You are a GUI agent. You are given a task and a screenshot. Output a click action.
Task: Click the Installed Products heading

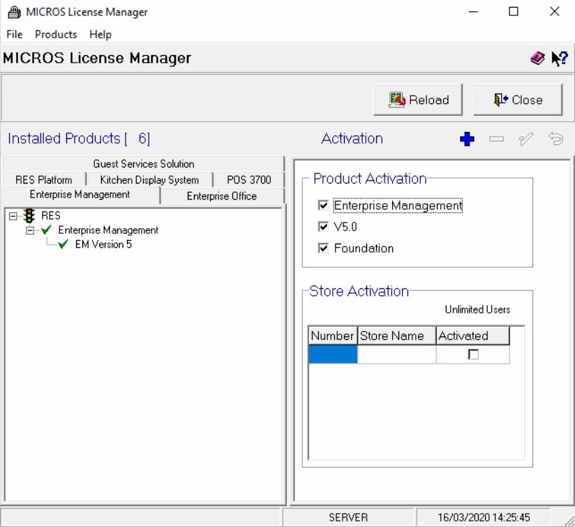[x=79, y=139]
